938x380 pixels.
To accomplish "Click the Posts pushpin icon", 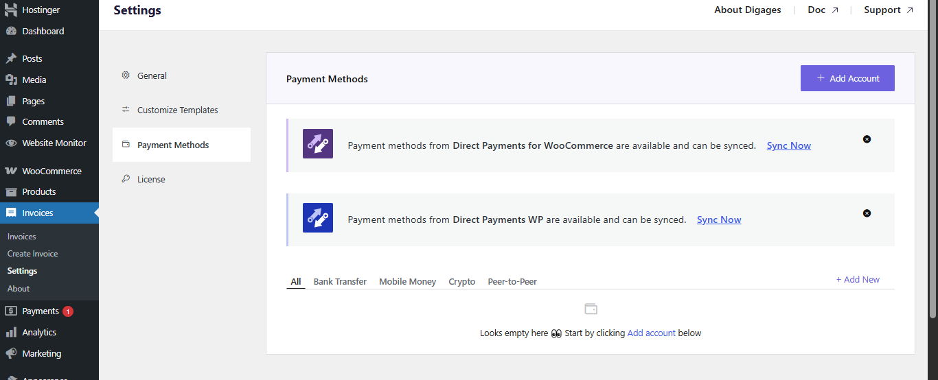I will [11, 58].
